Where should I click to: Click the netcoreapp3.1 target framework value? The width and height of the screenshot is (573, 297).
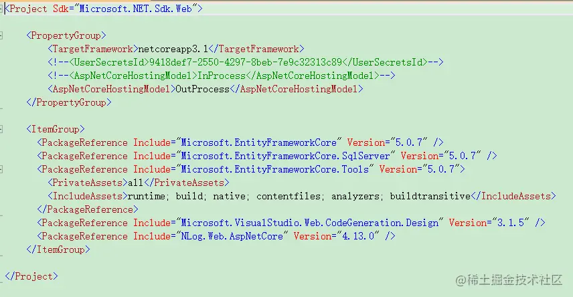(x=173, y=49)
